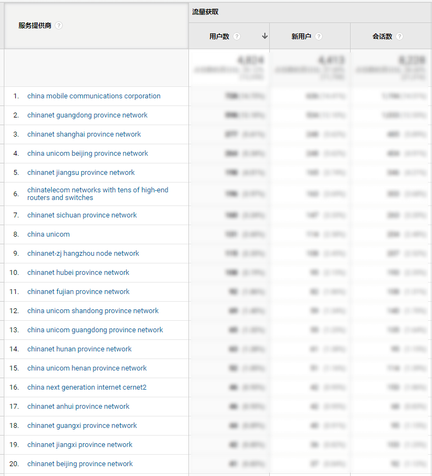
Task: Open chinanet shanghai province network link
Action: tap(84, 134)
